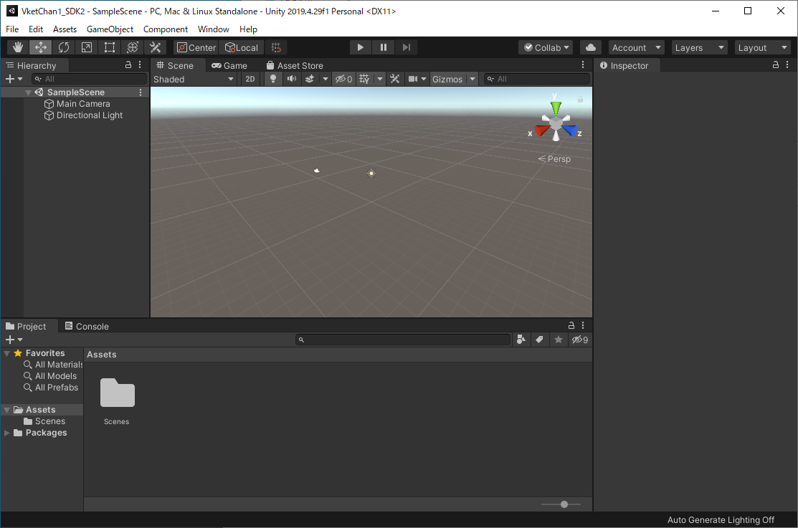The image size is (798, 528).
Task: Open the Shaded draw mode dropdown
Action: click(194, 79)
